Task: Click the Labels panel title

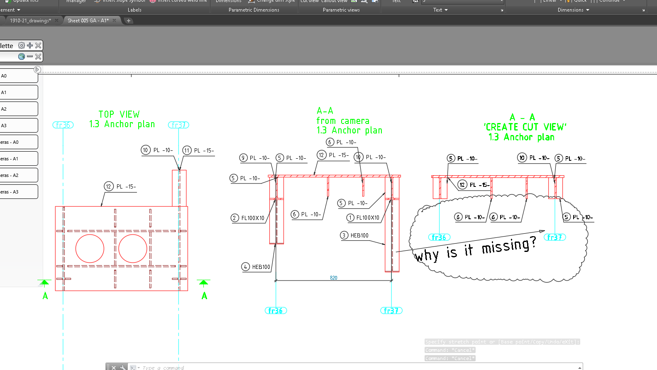Action: click(134, 10)
